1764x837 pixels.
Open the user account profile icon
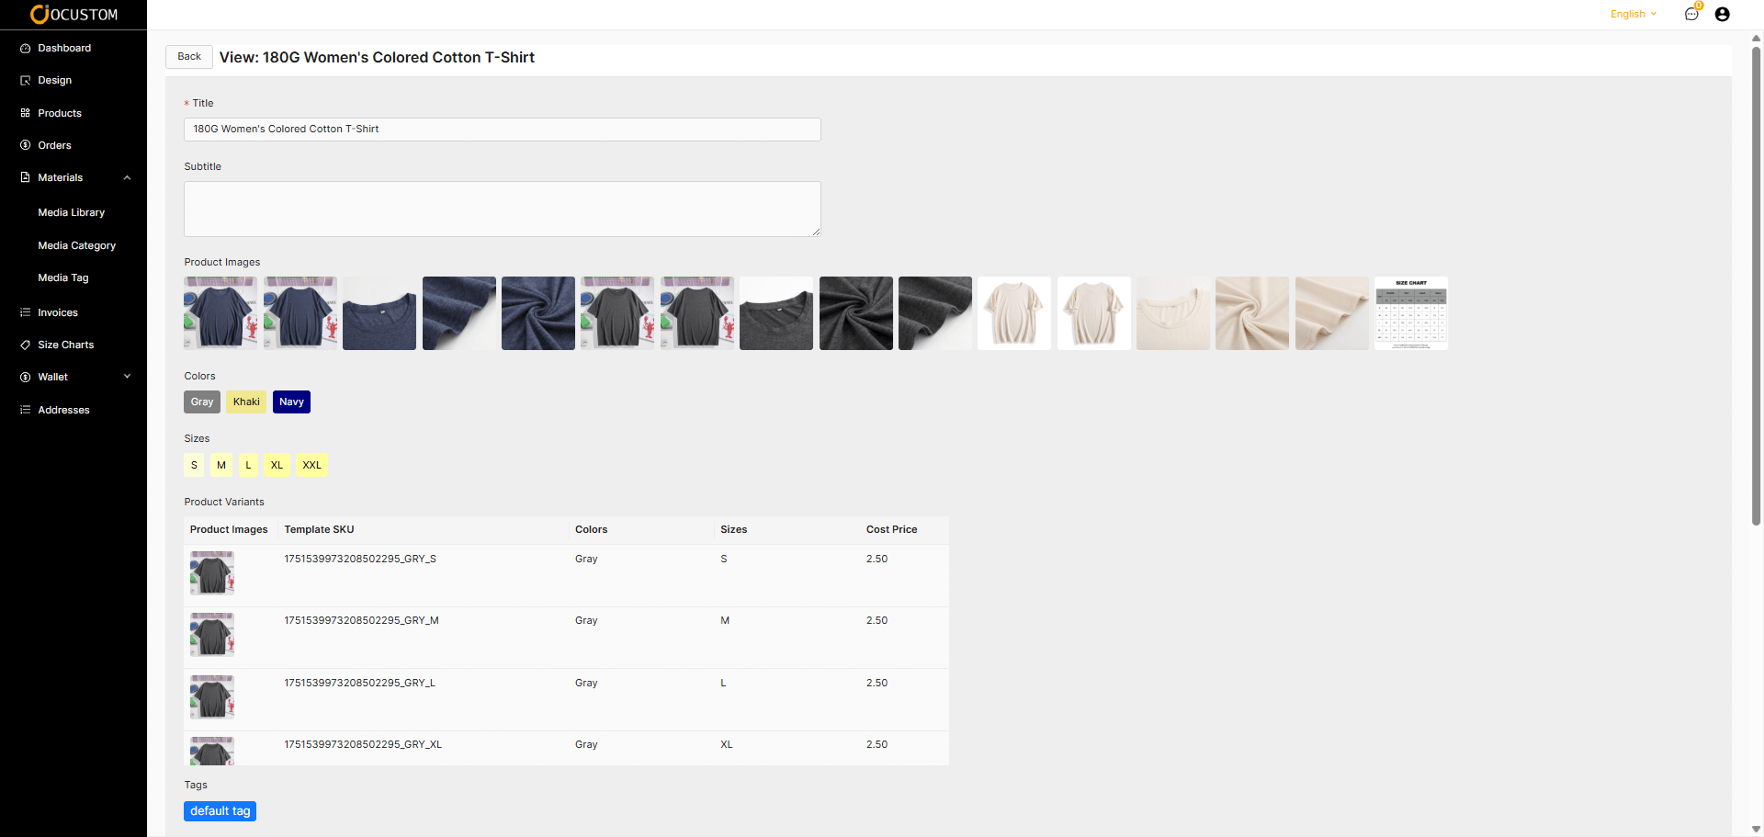pyautogui.click(x=1723, y=14)
